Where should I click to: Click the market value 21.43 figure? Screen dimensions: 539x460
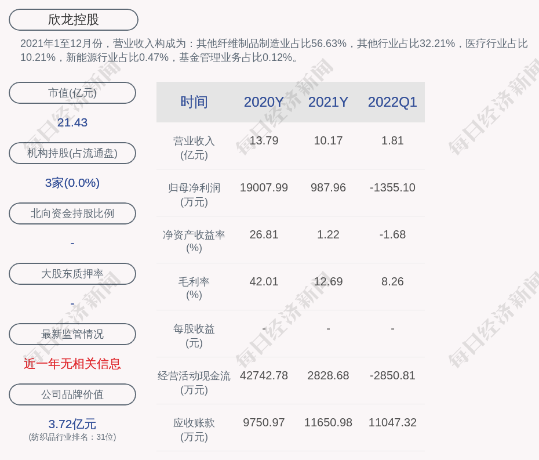point(72,122)
